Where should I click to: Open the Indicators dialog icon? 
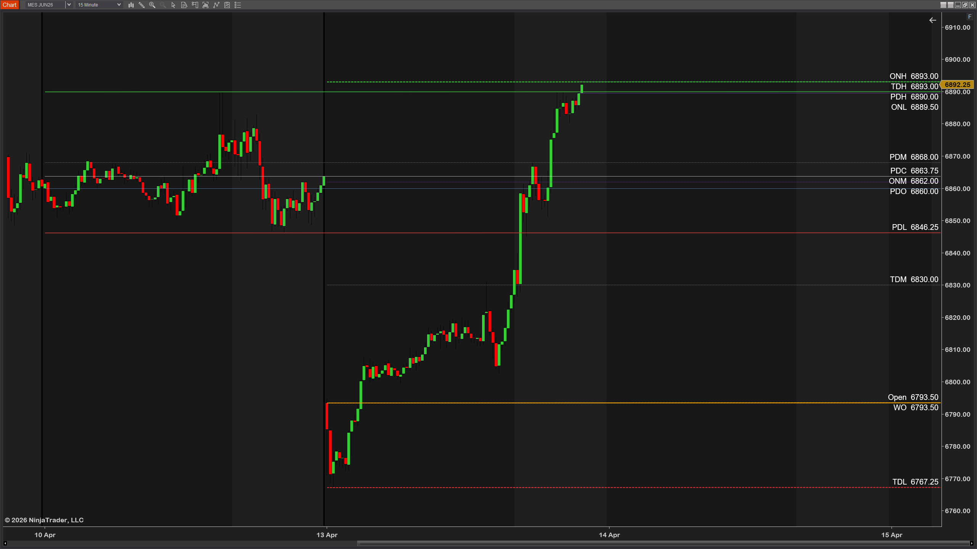205,5
